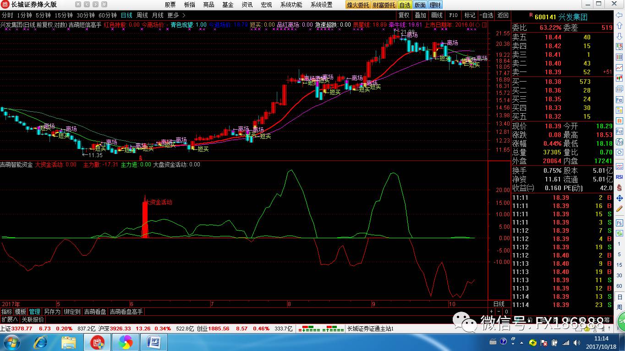
Task: Open the Windows Start button
Action: (x=11, y=342)
